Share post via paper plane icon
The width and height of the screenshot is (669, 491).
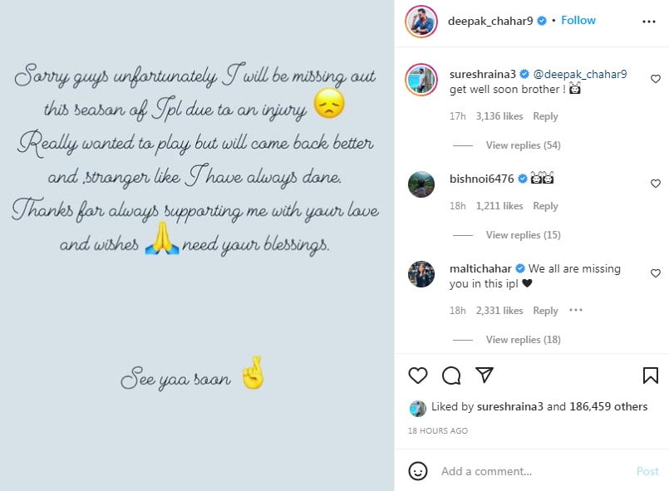[485, 376]
